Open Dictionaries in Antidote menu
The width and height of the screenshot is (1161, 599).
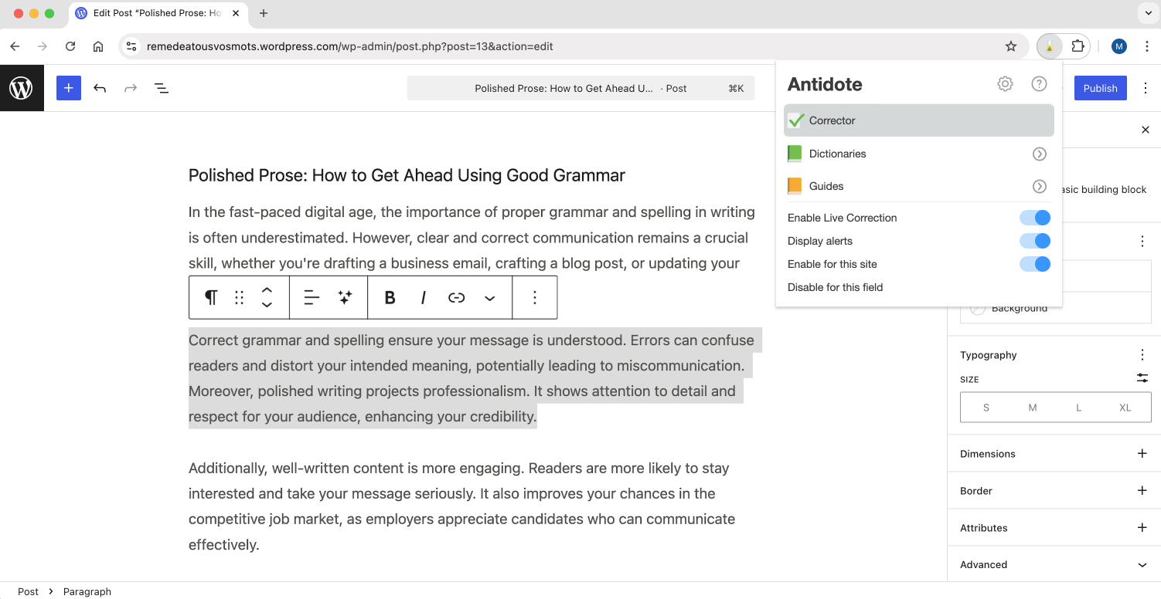pyautogui.click(x=837, y=154)
